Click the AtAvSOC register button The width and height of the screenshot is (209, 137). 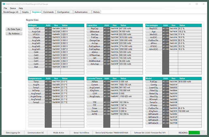click(153, 49)
